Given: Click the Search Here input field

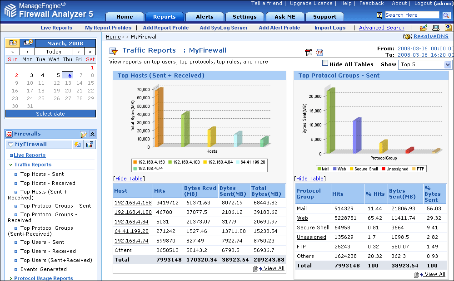Looking at the screenshot, I should tap(413, 15).
